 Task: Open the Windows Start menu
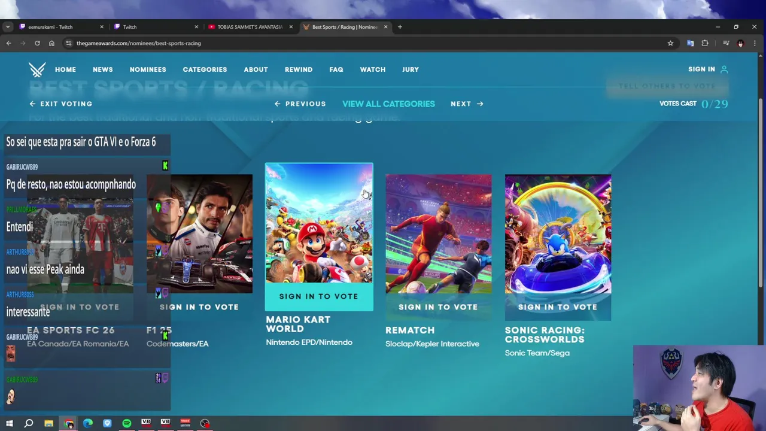coord(9,423)
